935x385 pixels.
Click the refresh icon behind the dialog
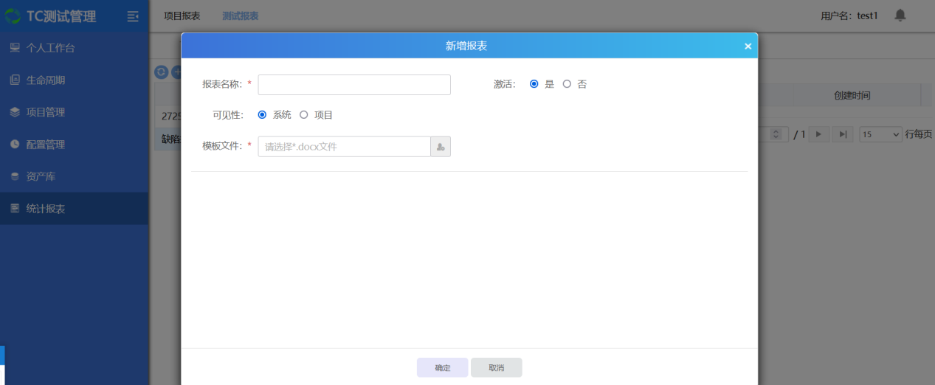tap(161, 72)
